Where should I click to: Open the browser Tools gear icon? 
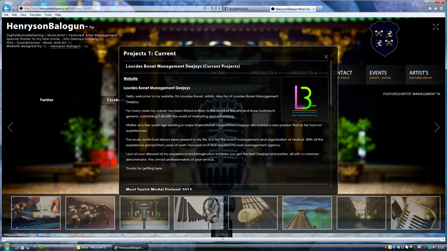[441, 9]
